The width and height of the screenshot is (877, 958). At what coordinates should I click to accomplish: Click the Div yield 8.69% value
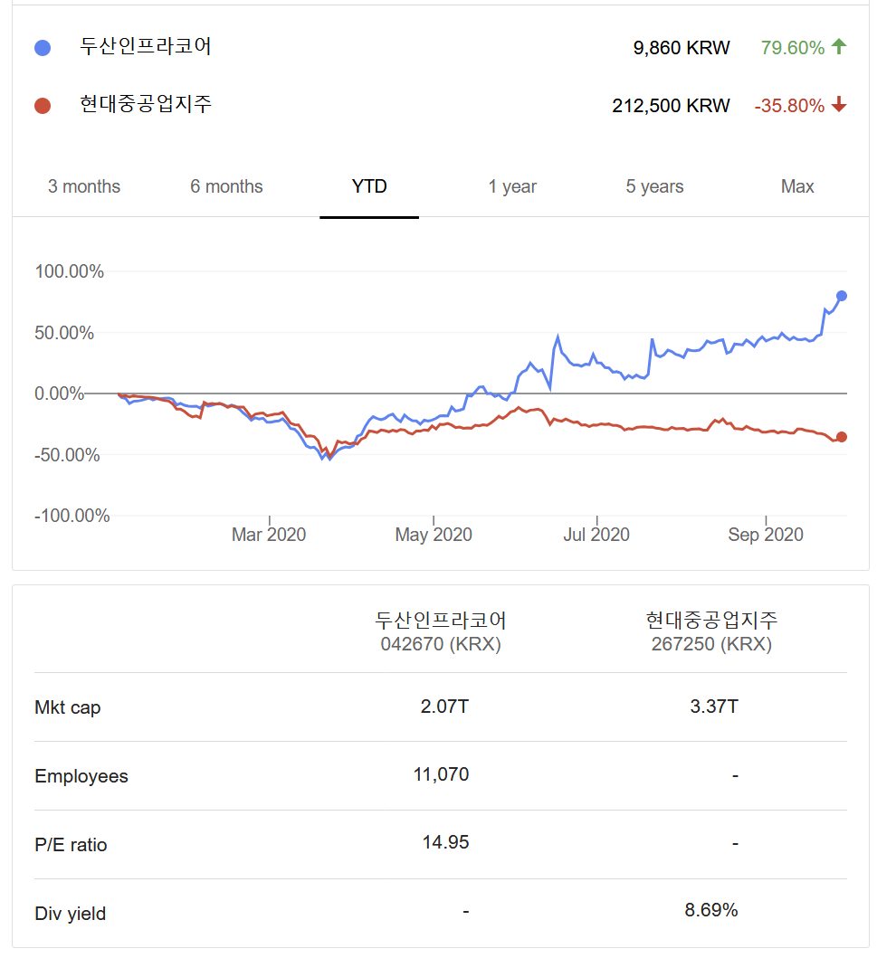[711, 910]
